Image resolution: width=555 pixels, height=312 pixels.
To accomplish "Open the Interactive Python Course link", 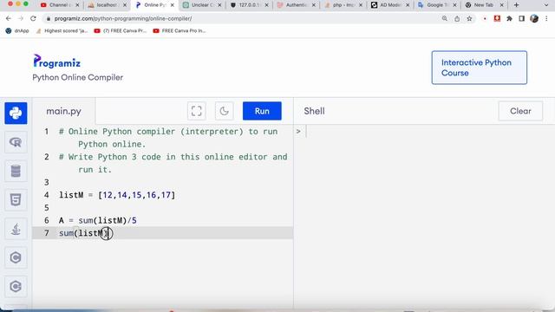I will tap(479, 68).
